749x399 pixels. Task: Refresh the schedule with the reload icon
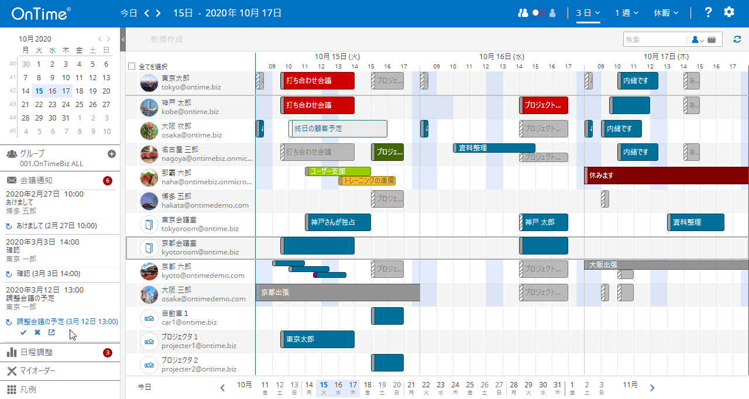pos(737,39)
